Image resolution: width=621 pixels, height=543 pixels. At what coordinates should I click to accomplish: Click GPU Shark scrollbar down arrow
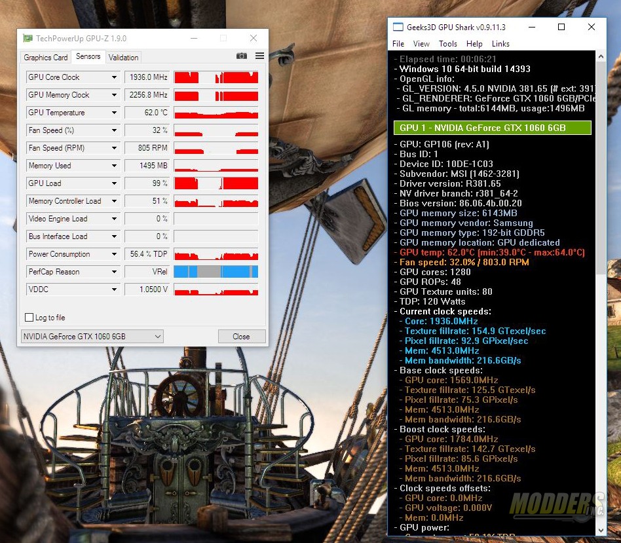[601, 530]
